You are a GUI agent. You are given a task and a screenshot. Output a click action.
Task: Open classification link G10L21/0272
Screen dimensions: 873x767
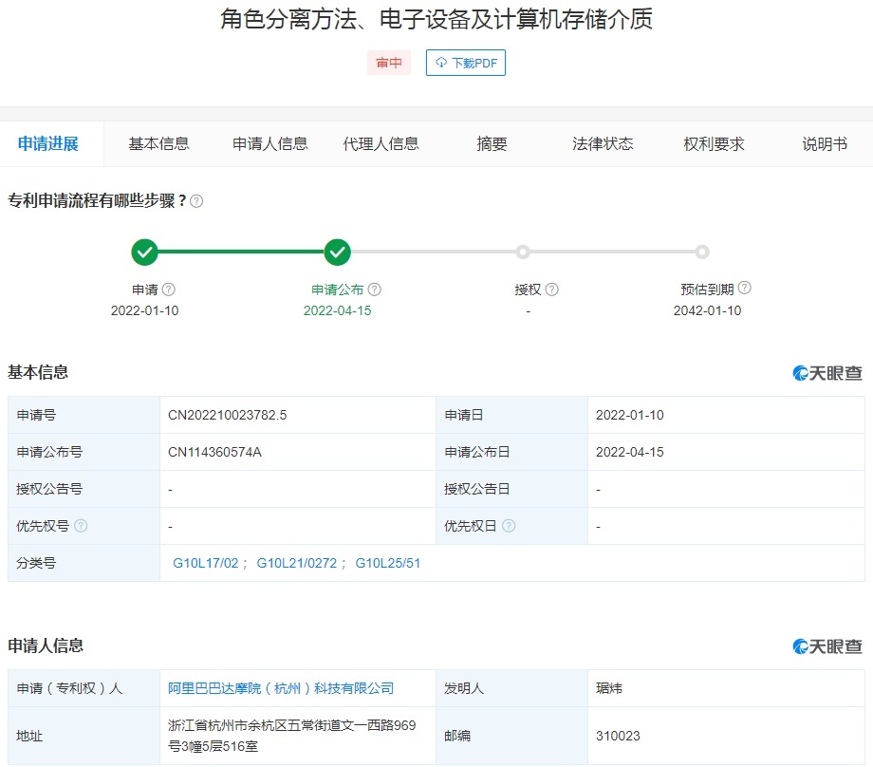pos(296,563)
